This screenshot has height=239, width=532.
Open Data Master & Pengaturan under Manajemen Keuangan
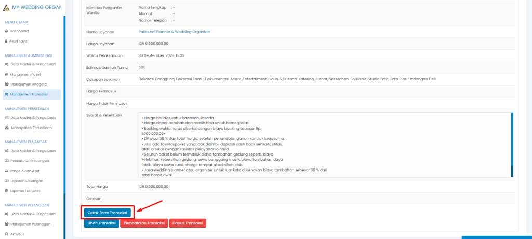click(33, 151)
